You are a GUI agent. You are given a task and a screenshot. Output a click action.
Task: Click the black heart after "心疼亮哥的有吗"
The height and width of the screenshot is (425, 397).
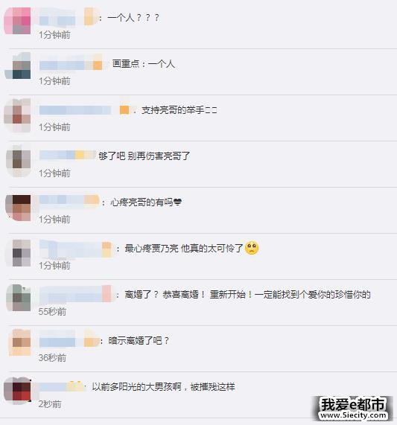pos(177,202)
